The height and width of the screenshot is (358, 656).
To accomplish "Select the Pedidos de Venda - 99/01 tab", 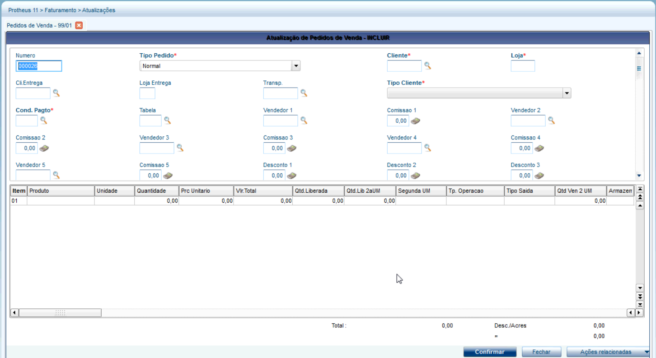I will [39, 25].
